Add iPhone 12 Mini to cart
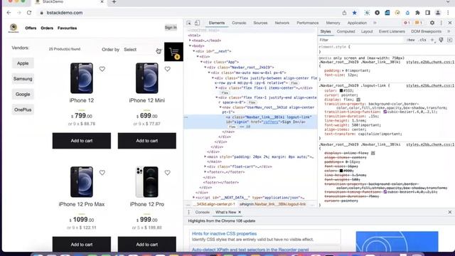The image size is (455, 256). tap(147, 141)
